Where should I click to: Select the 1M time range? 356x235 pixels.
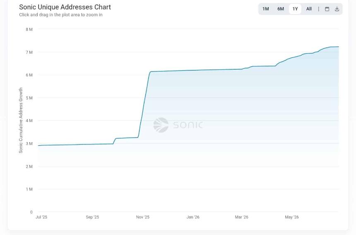coord(266,9)
